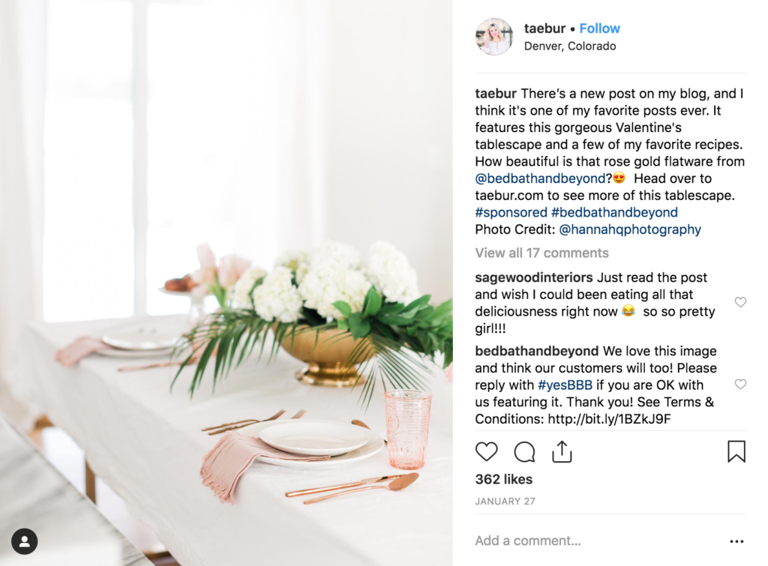Image resolution: width=768 pixels, height=566 pixels.
Task: Focus the Add a comment field
Action: pyautogui.click(x=598, y=541)
